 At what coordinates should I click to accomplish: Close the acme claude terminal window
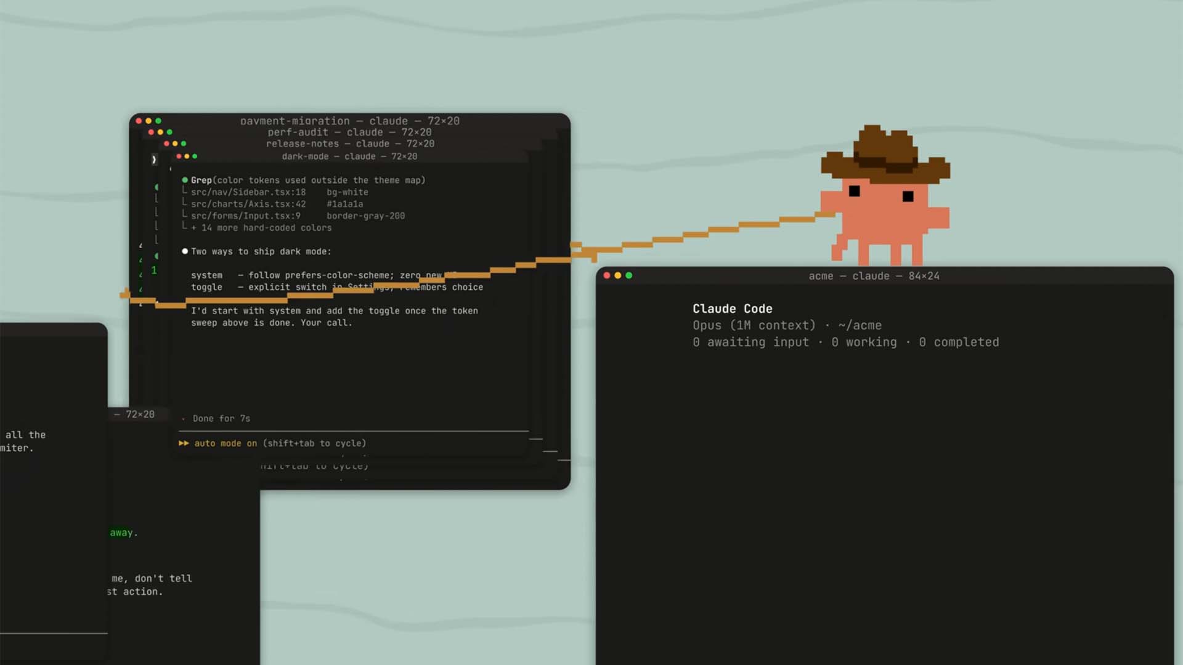[607, 275]
